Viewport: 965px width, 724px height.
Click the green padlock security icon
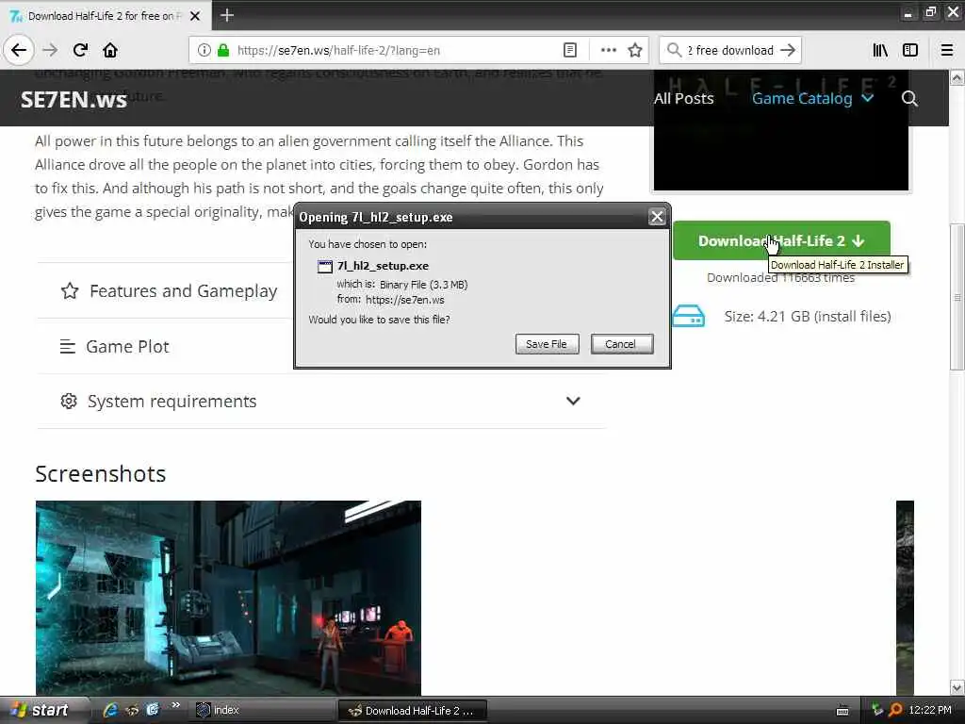coord(223,51)
